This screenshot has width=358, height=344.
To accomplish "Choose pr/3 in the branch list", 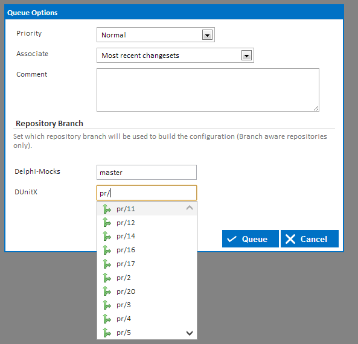I will [147, 305].
